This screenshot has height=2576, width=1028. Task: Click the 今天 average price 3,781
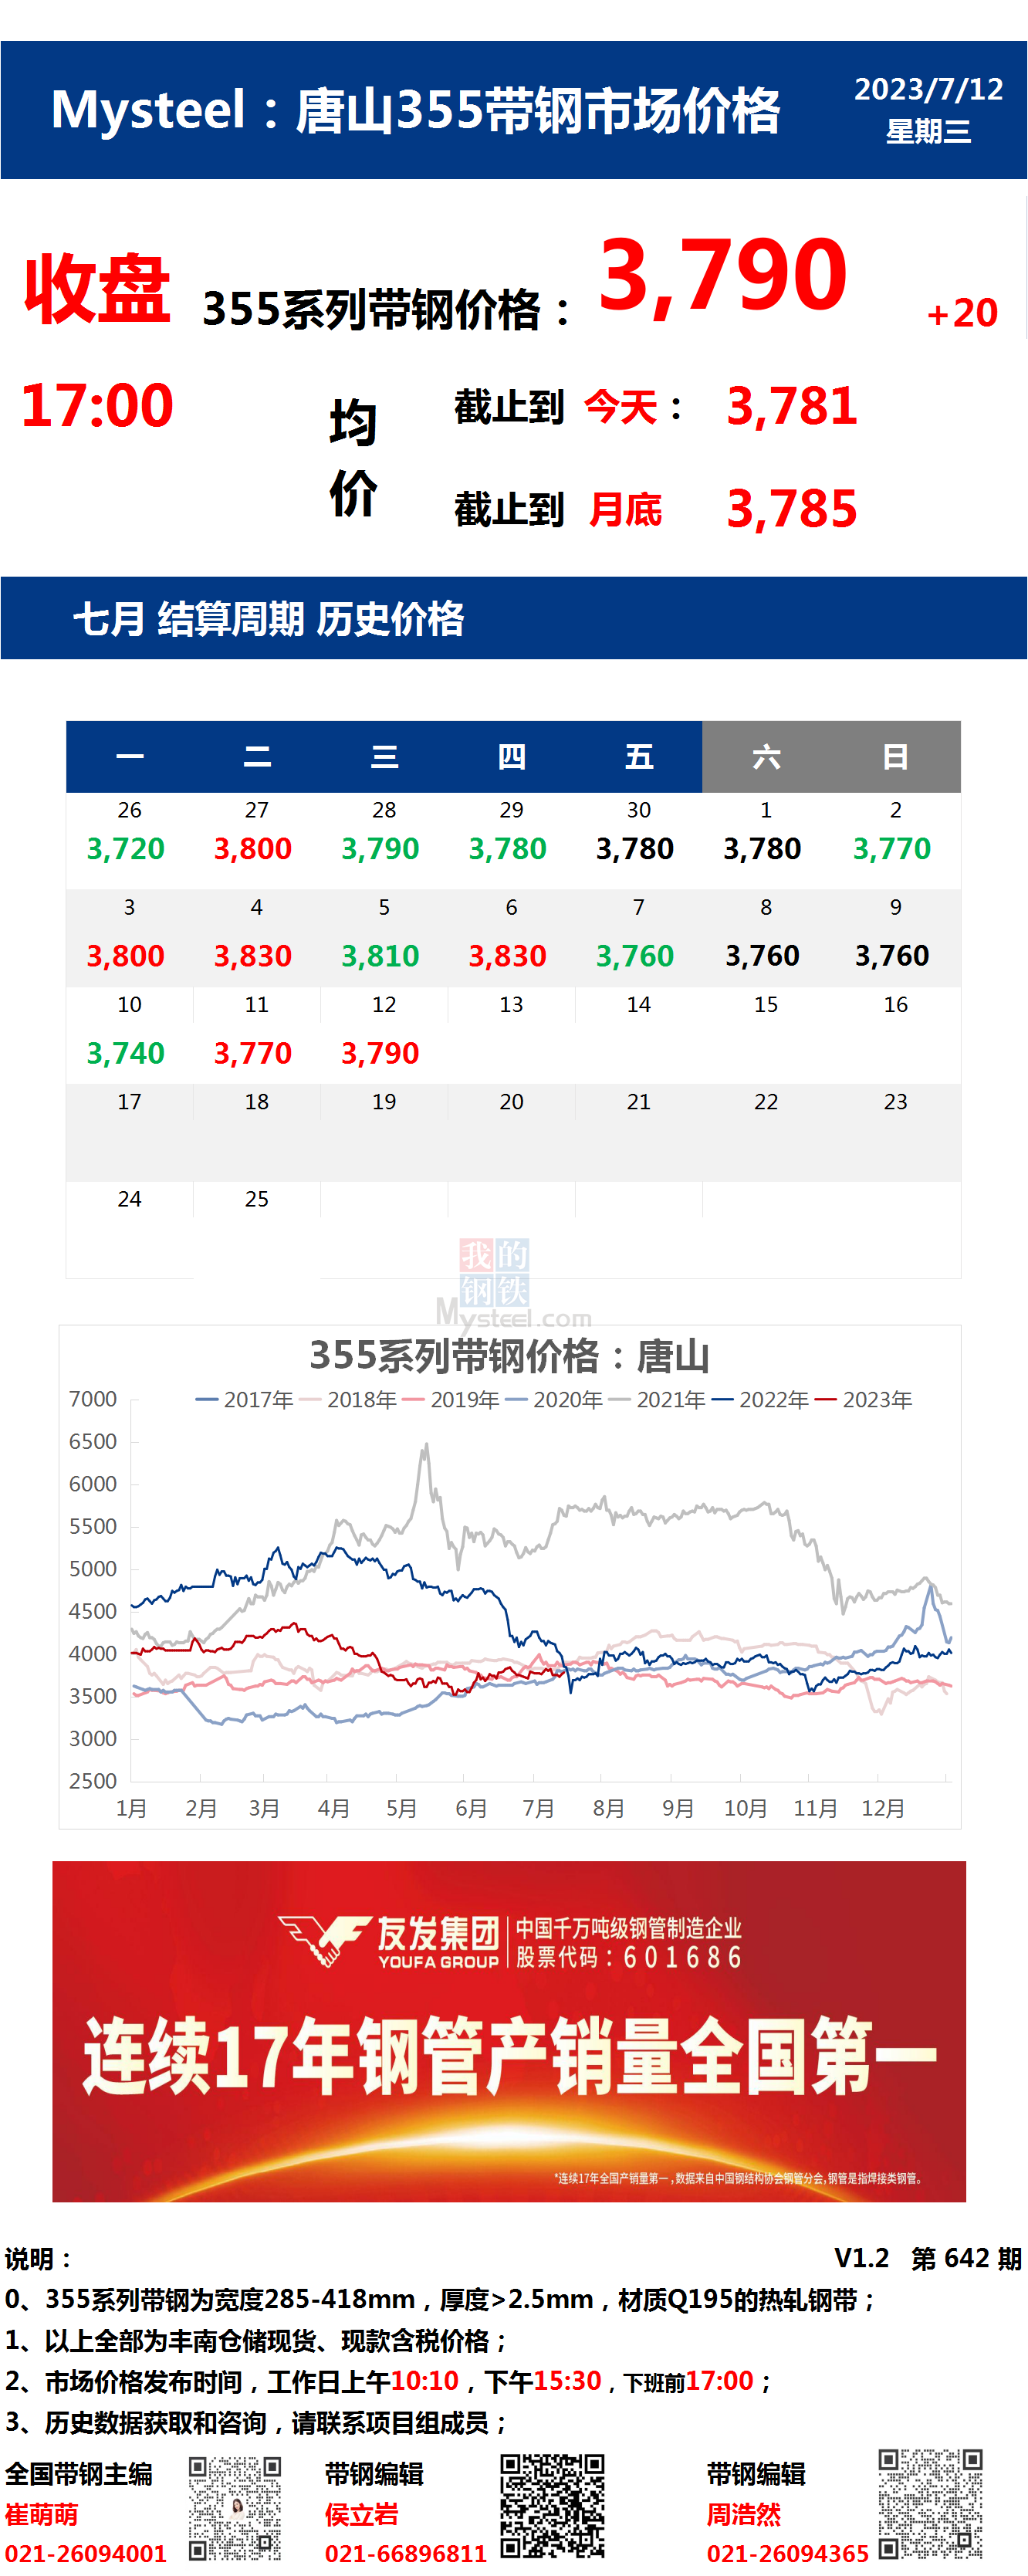pos(791,407)
